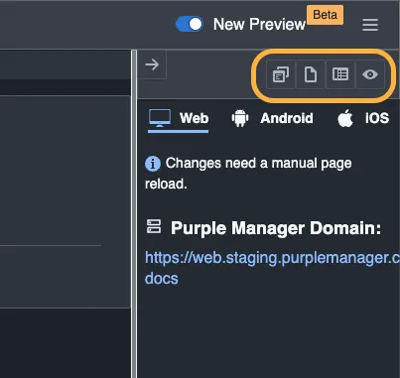Click the stacked pages icon in toolbar
Image resolution: width=400 pixels, height=378 pixels.
point(281,74)
